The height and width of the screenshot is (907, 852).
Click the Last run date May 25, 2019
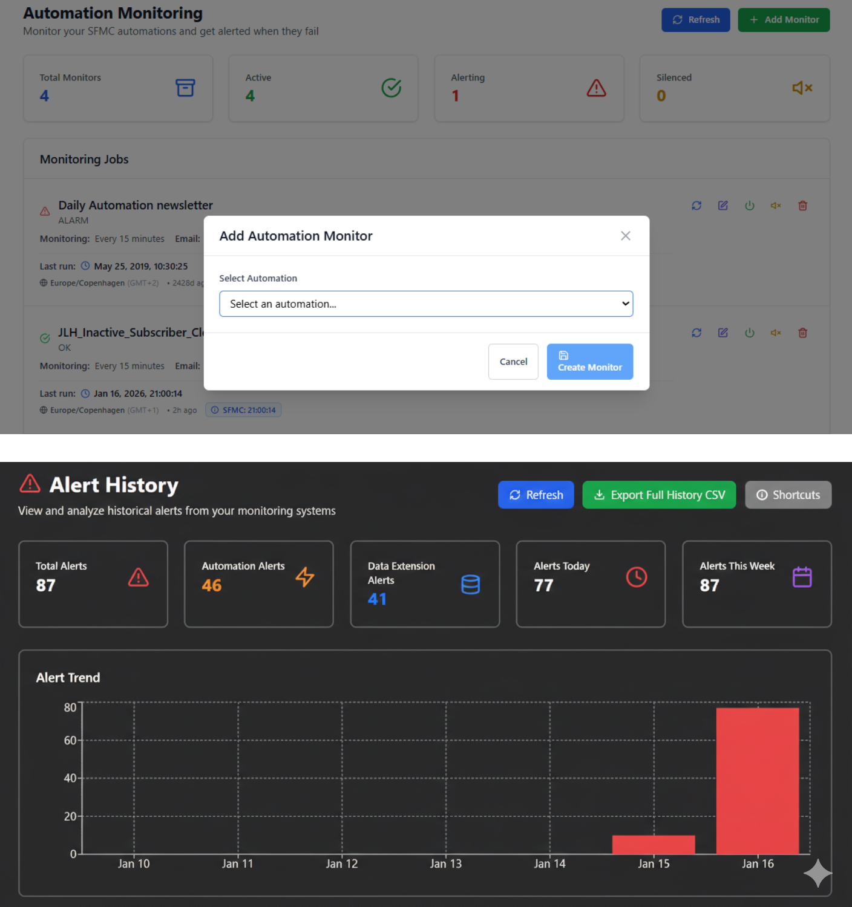point(140,266)
